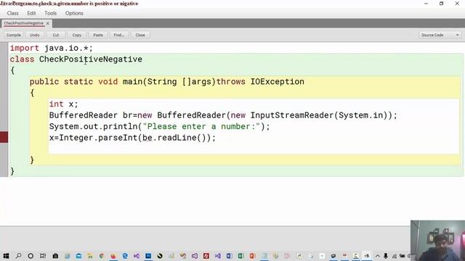Image resolution: width=465 pixels, height=261 pixels.
Task: Open the Options menu
Action: click(74, 13)
